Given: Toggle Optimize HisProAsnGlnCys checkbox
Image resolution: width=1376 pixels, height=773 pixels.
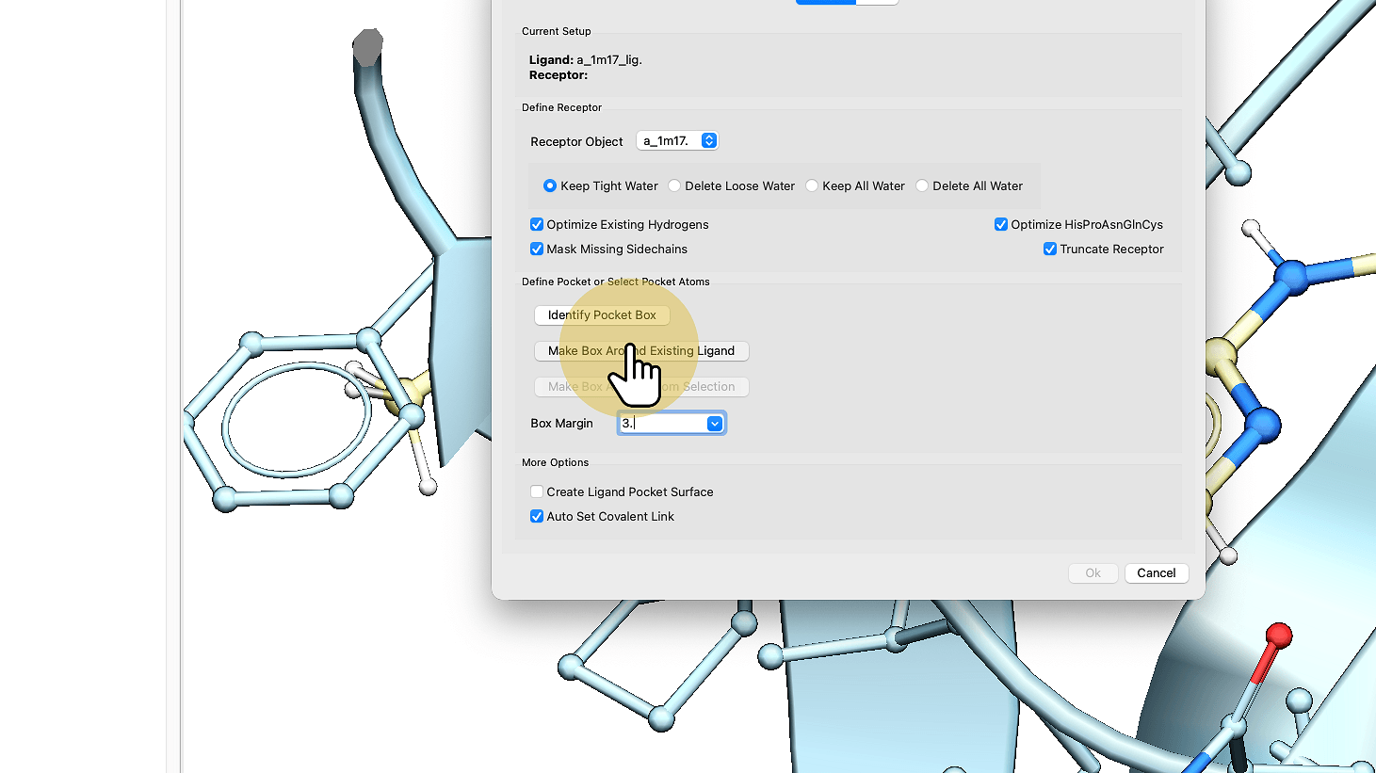Looking at the screenshot, I should (1001, 225).
